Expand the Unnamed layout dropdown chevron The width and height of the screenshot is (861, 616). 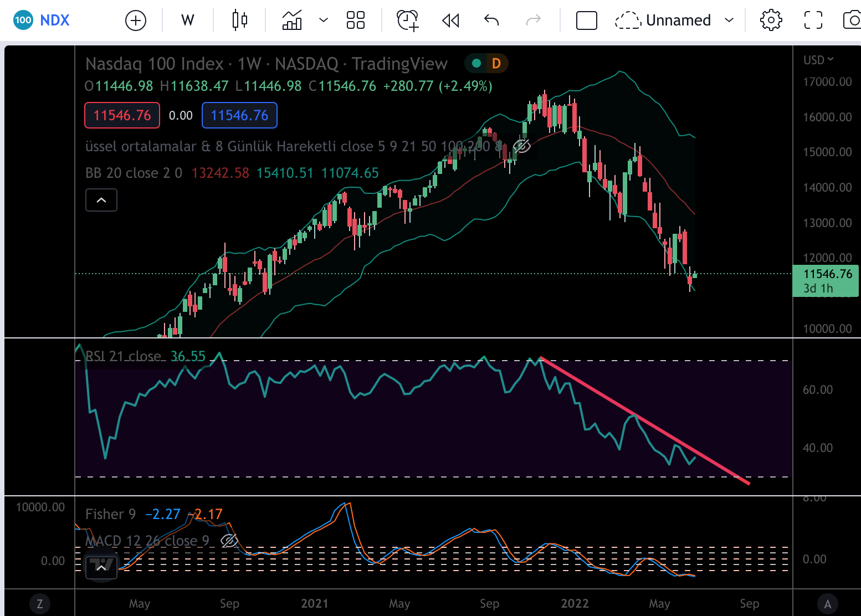[x=729, y=20]
